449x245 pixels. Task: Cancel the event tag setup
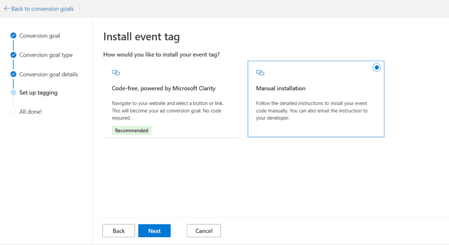coord(204,231)
